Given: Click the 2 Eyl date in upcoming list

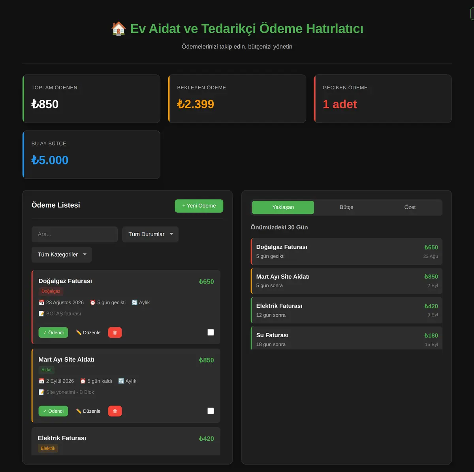Looking at the screenshot, I should (x=433, y=285).
